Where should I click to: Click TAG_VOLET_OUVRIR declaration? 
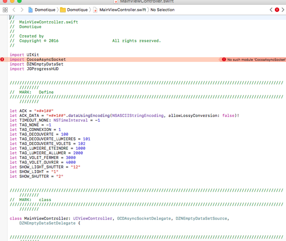click(43, 162)
